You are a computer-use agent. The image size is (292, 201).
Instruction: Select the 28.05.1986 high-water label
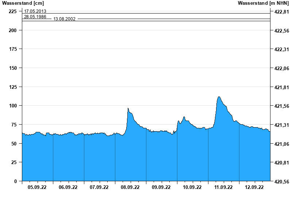coord(35,16)
